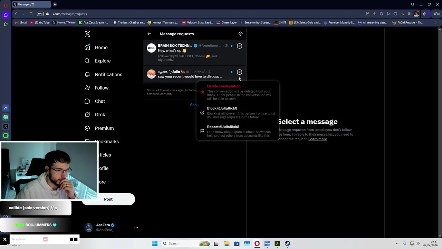Choose Block @JuliaRick8

pos(238,112)
